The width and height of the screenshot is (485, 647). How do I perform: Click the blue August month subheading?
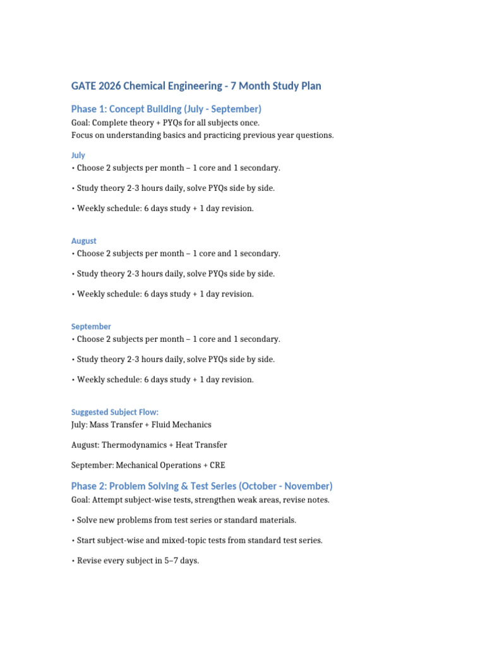pos(84,241)
